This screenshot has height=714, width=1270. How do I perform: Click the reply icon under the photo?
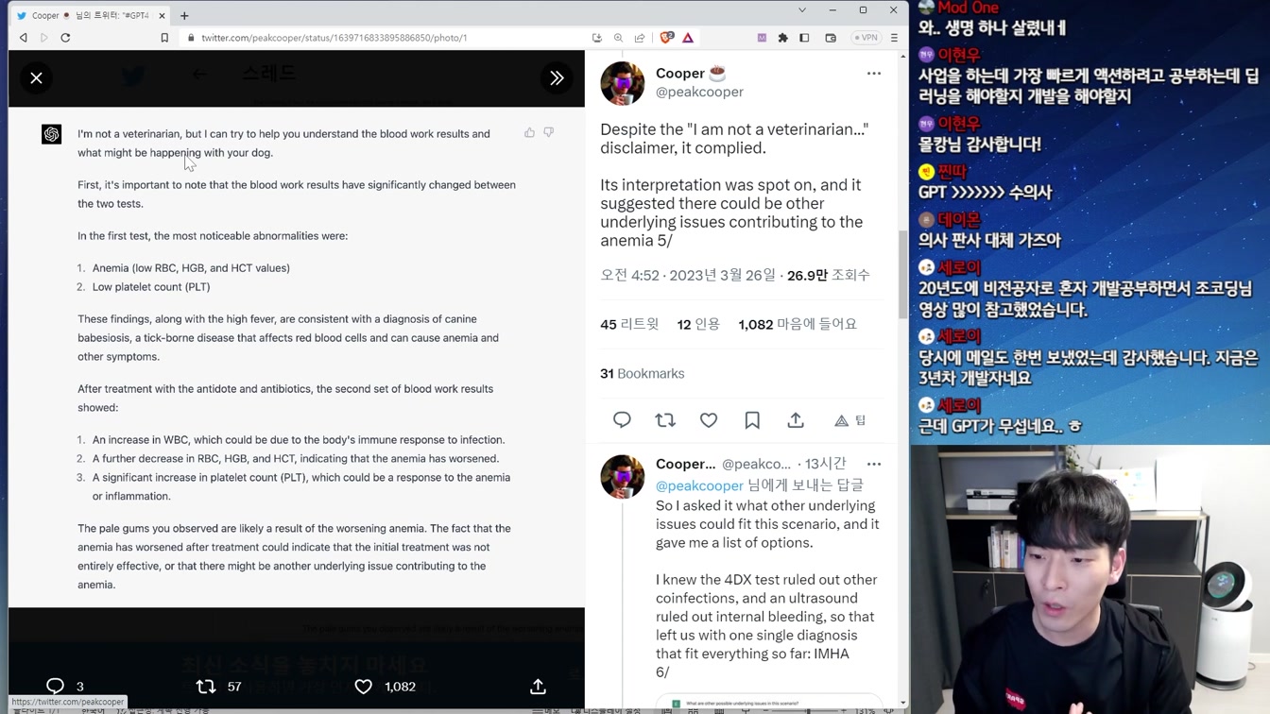(x=55, y=687)
